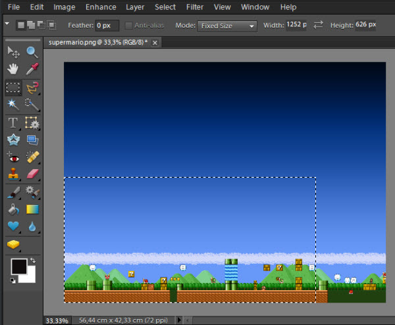Open the Select menu
Screen dimensions: 395x325
coord(165,7)
